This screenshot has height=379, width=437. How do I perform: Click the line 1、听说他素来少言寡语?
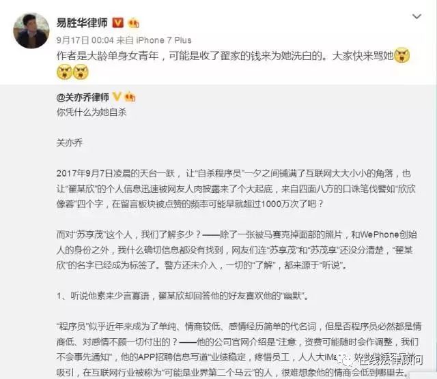pos(183,296)
